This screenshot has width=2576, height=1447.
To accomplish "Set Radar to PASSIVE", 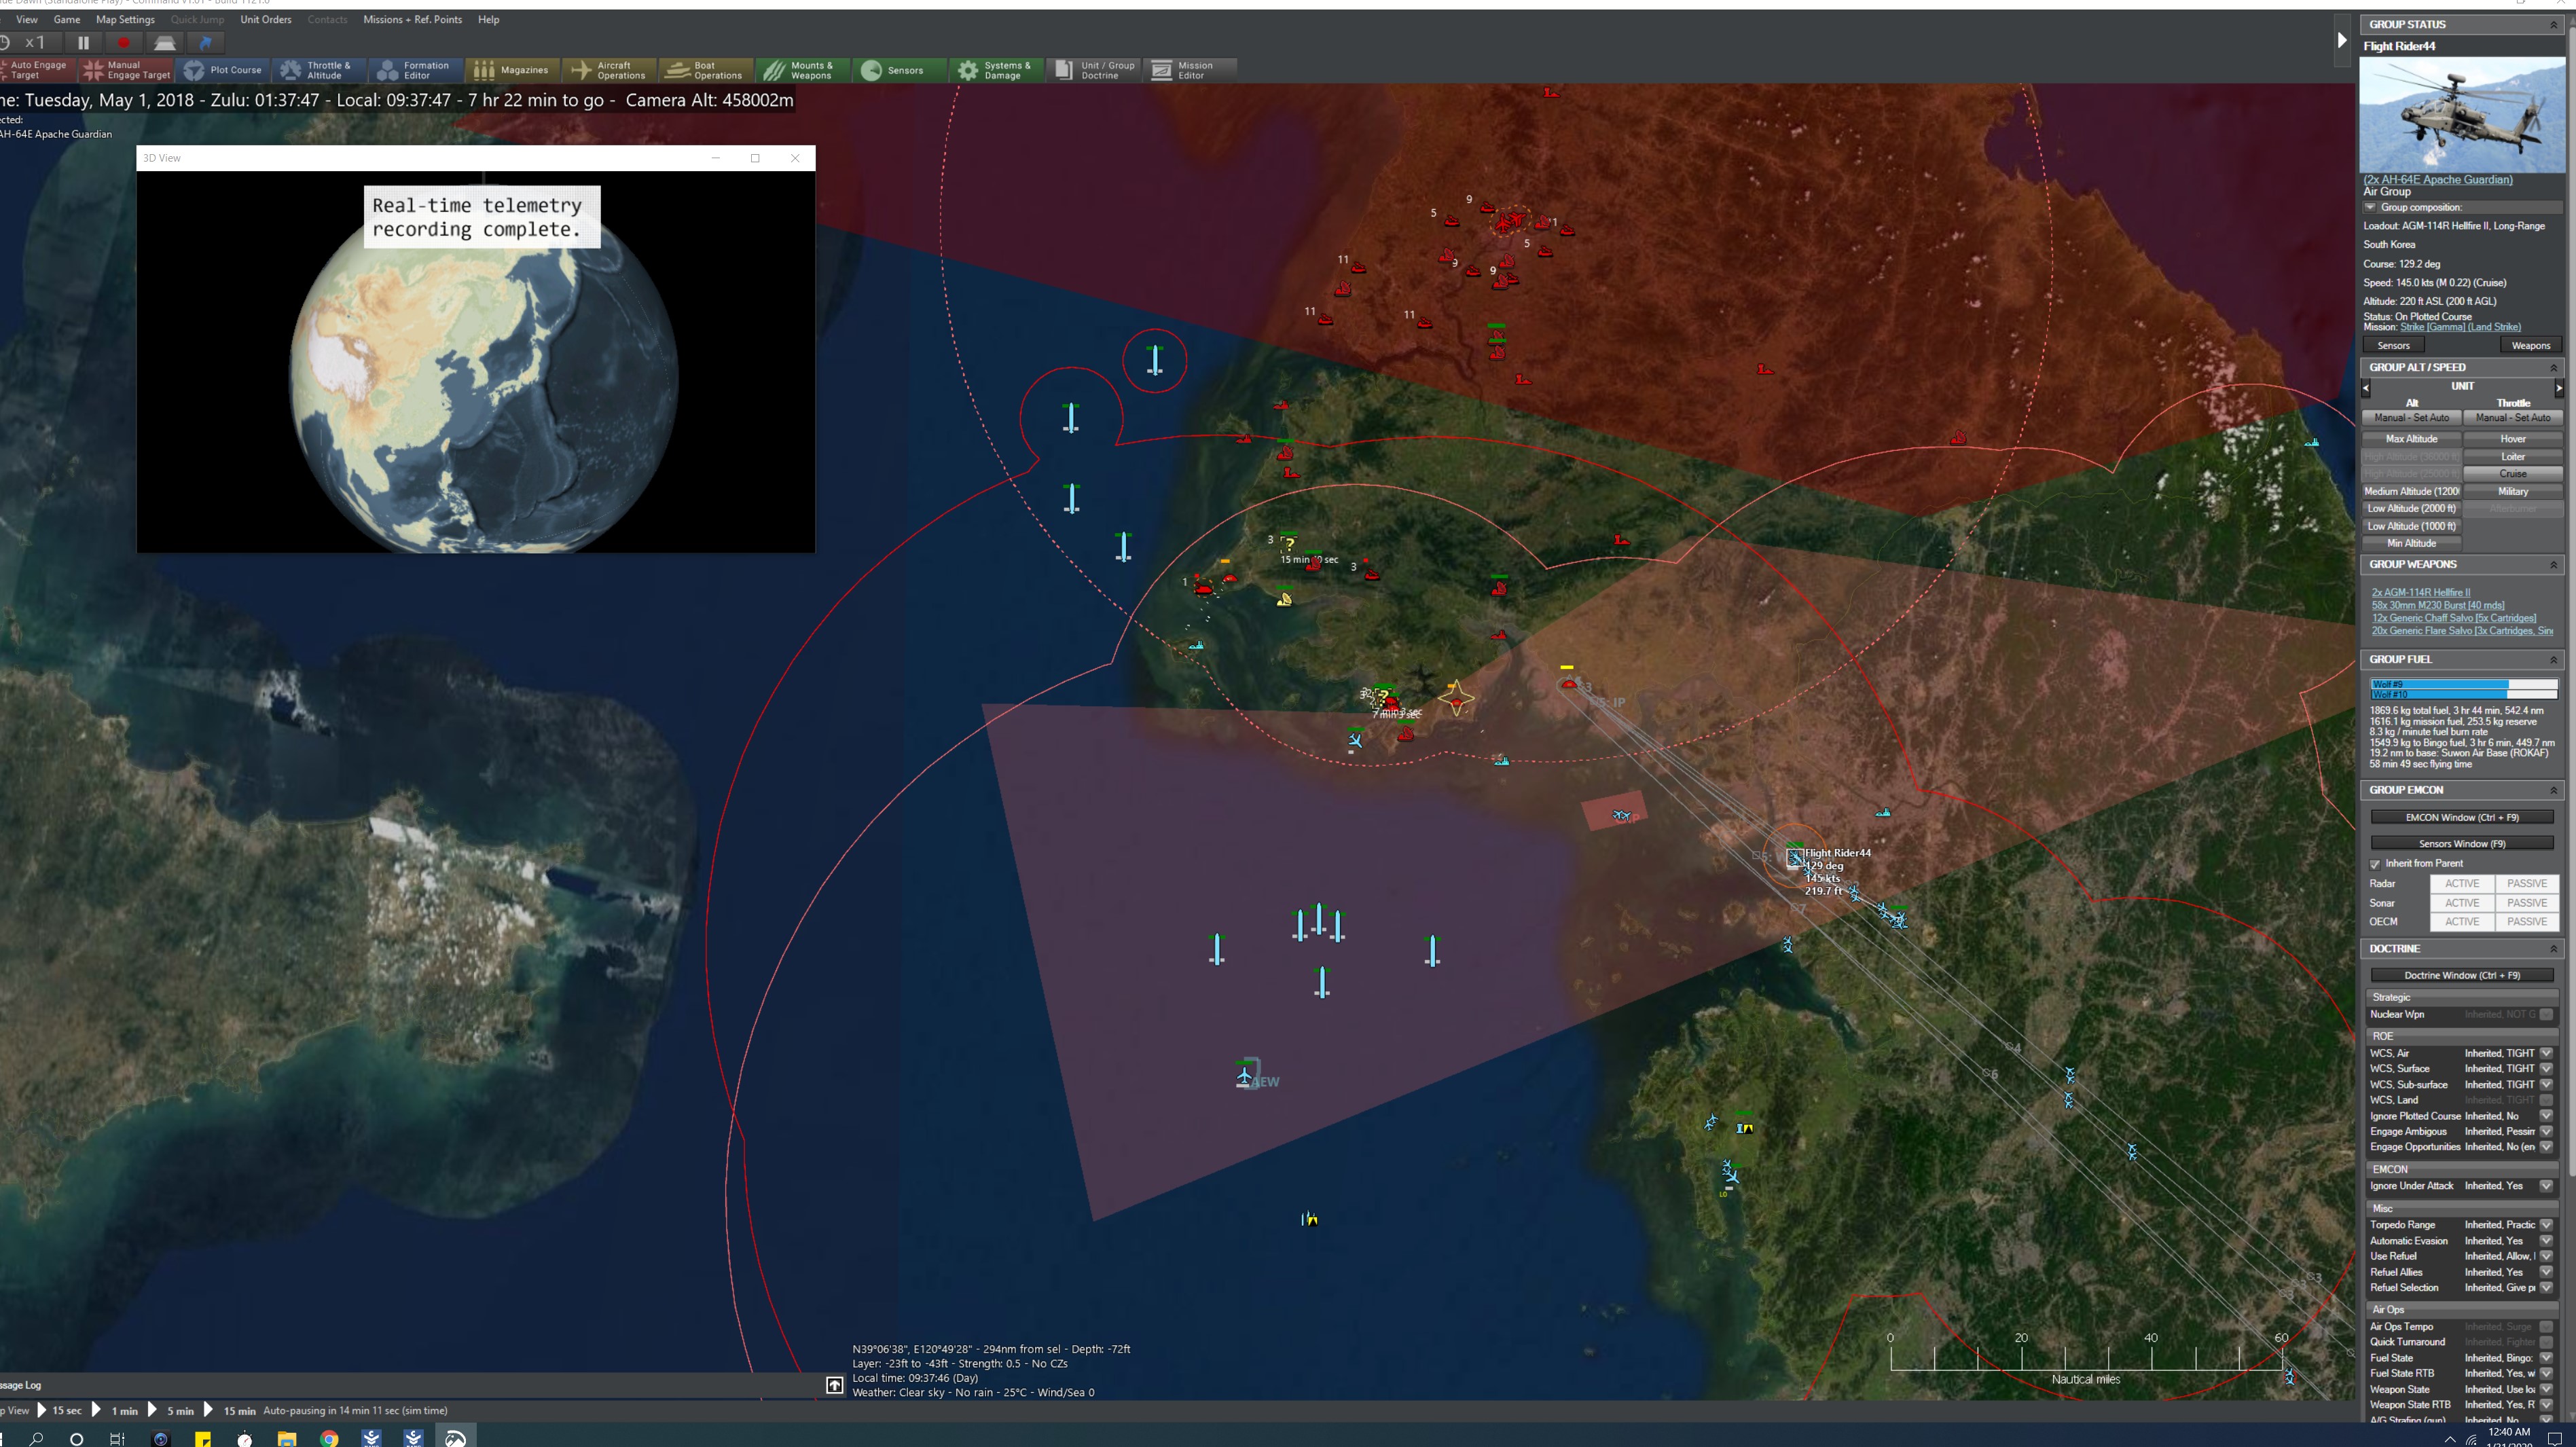I will coord(2527,883).
